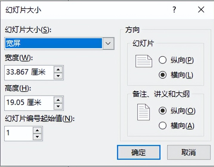The width and height of the screenshot is (214, 167).
Task: Open the slide size dropdown arrow
Action: [108, 44]
